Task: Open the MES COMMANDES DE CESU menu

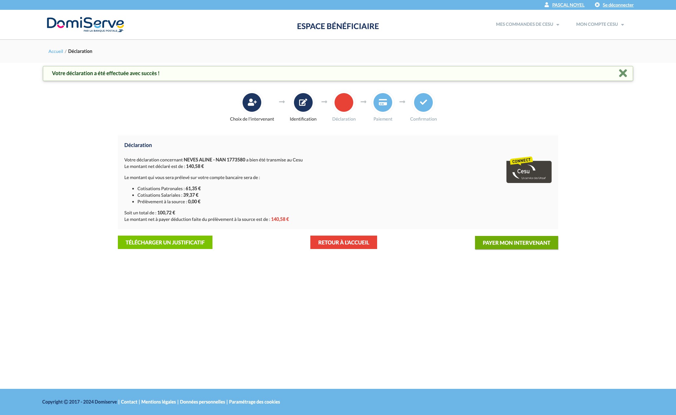Action: click(524, 24)
